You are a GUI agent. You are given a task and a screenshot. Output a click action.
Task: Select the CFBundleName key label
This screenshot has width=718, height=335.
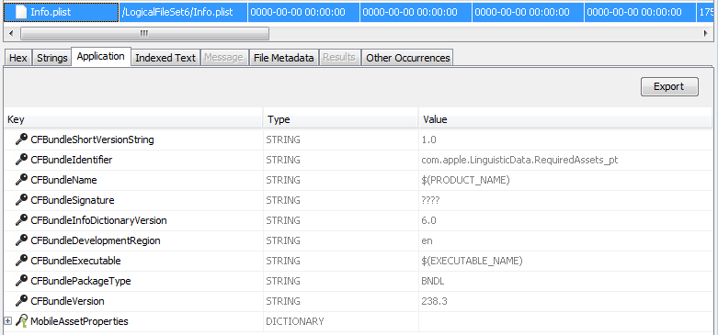(x=63, y=180)
